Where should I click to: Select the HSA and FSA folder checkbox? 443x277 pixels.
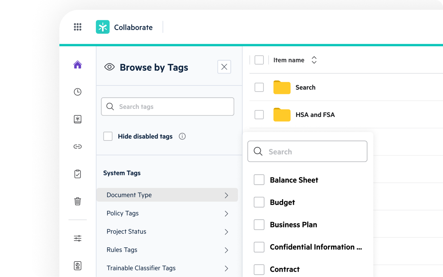click(x=259, y=115)
